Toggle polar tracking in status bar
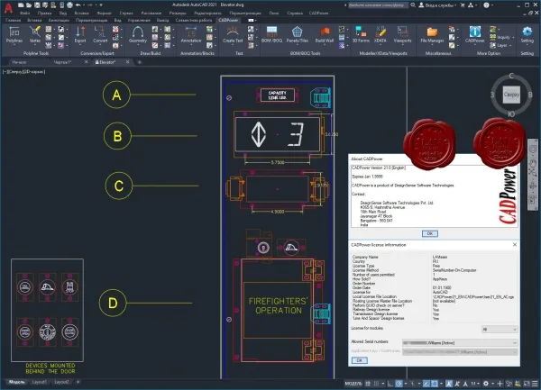Viewport: 541px width, 390px height. [399, 383]
